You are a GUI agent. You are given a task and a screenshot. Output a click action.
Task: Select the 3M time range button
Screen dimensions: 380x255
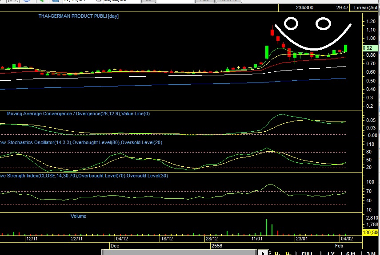[371, 253]
